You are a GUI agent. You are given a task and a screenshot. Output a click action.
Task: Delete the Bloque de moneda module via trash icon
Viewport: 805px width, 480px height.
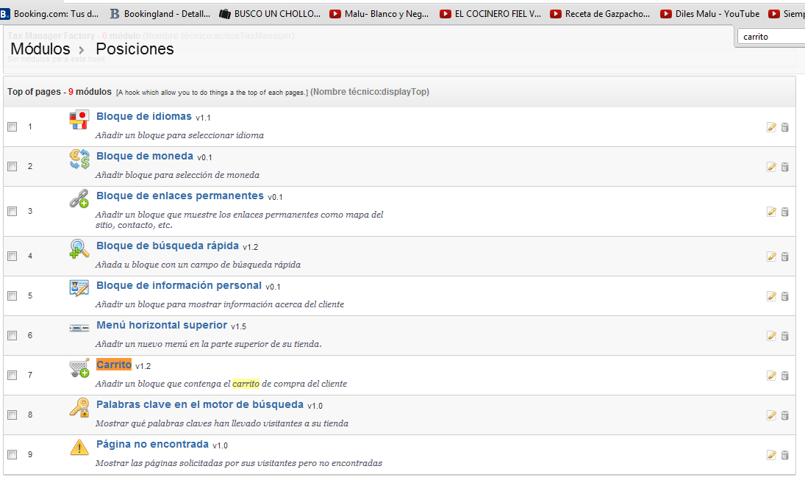[x=784, y=167]
